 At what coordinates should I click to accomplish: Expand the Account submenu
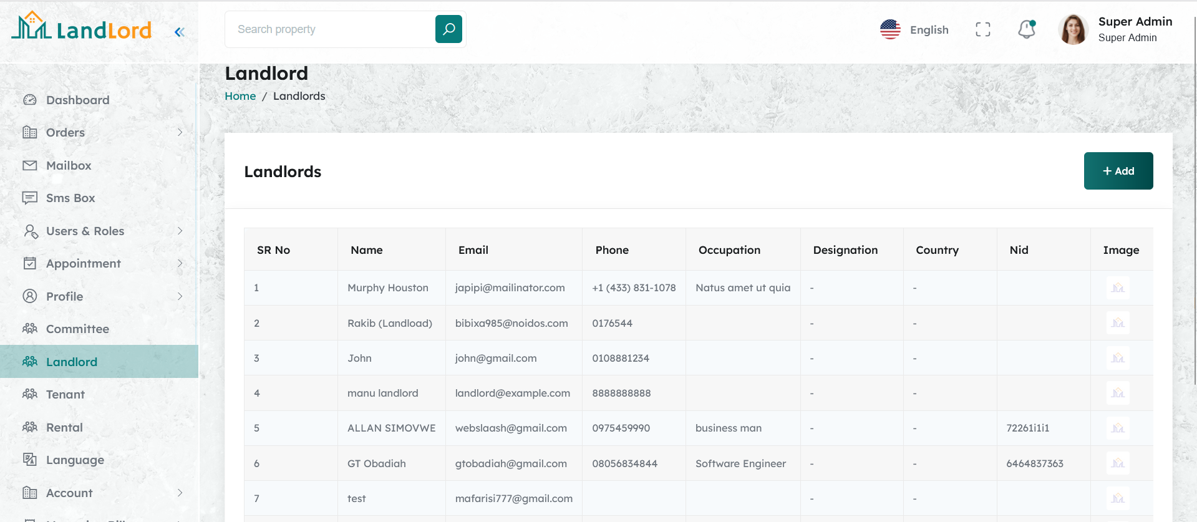click(x=180, y=493)
